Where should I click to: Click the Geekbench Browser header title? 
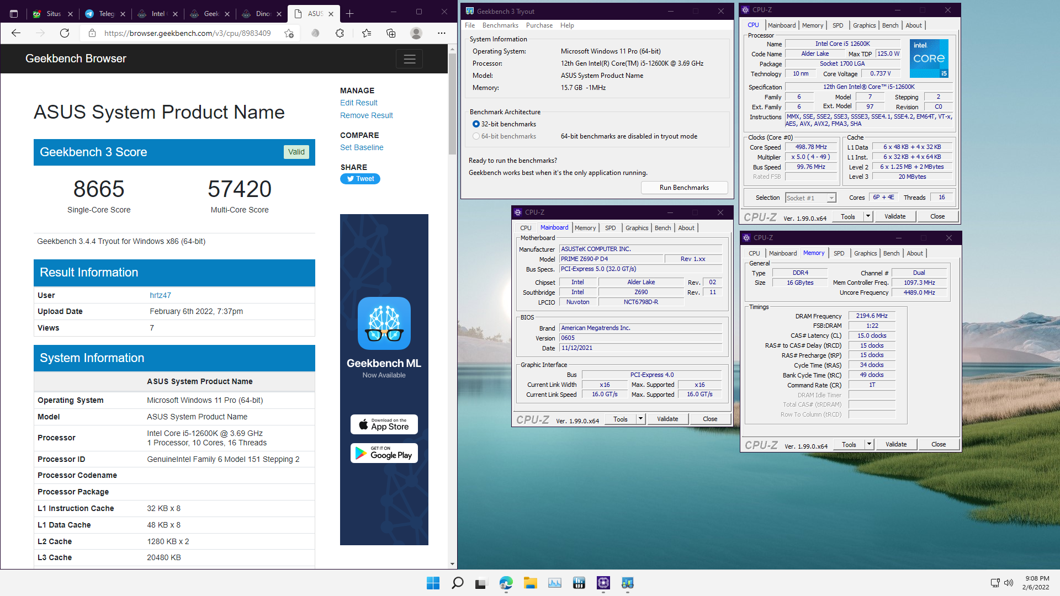pyautogui.click(x=76, y=58)
